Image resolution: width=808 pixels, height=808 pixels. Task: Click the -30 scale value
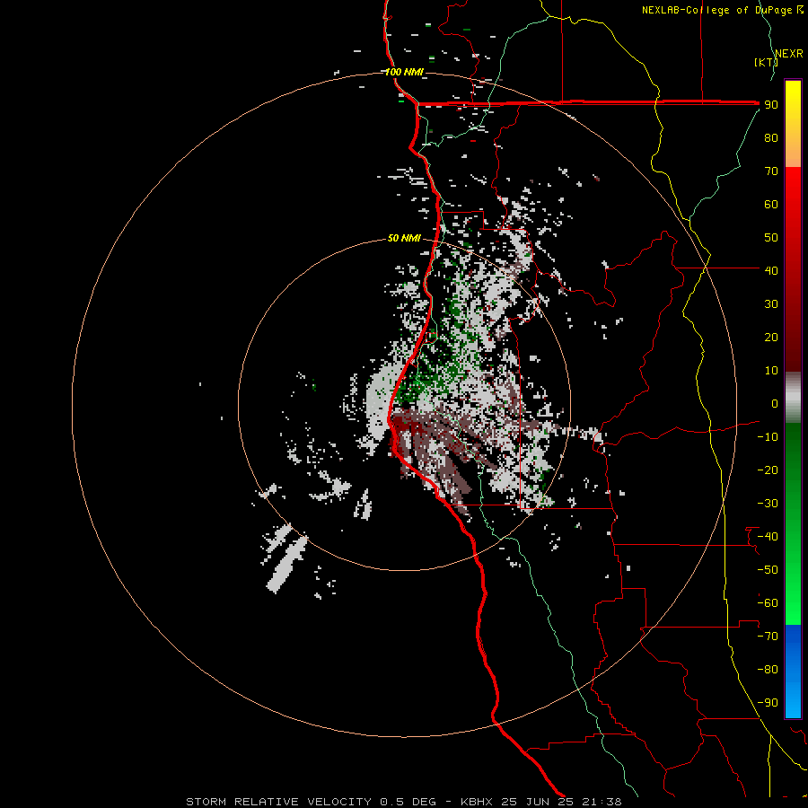tap(768, 504)
